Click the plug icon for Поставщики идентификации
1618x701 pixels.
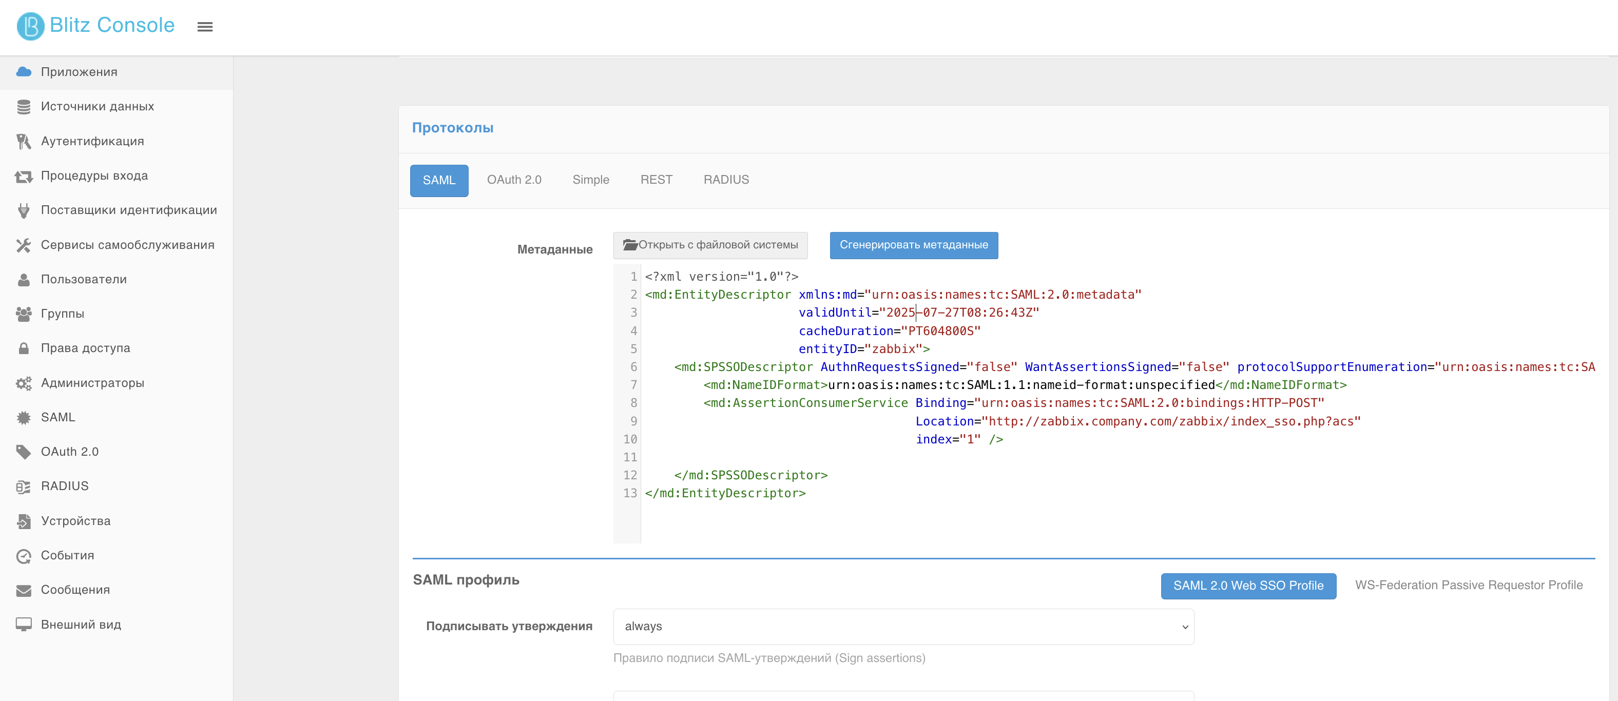click(x=24, y=210)
